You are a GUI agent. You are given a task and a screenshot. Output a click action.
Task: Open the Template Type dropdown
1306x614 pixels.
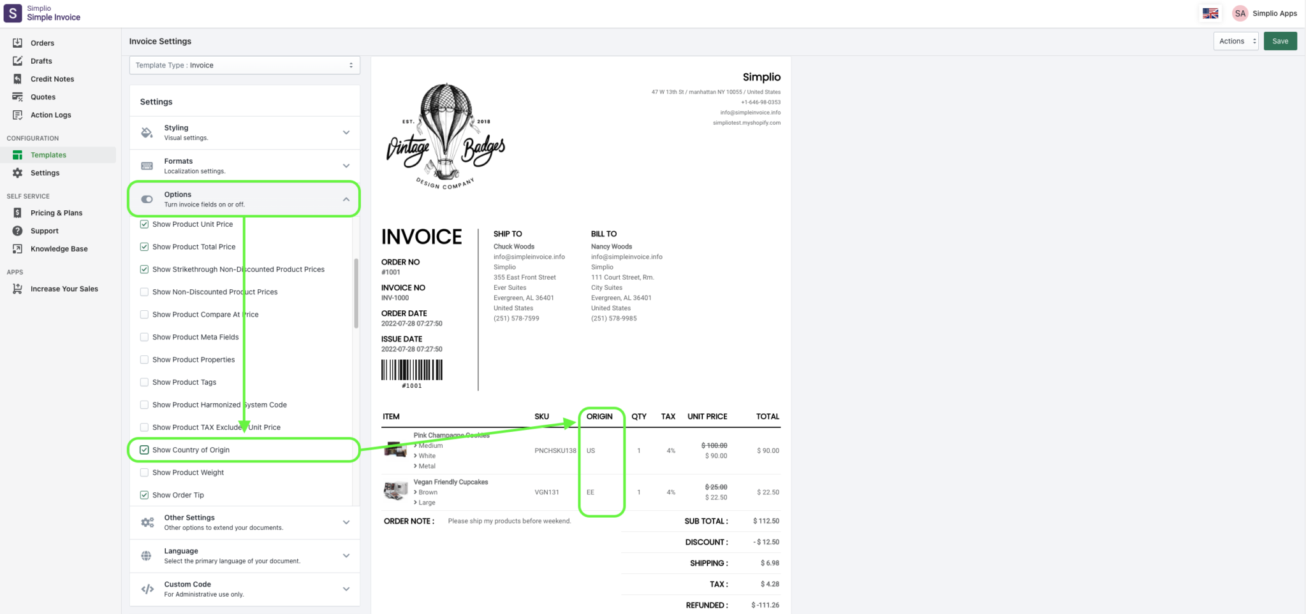pyautogui.click(x=244, y=64)
